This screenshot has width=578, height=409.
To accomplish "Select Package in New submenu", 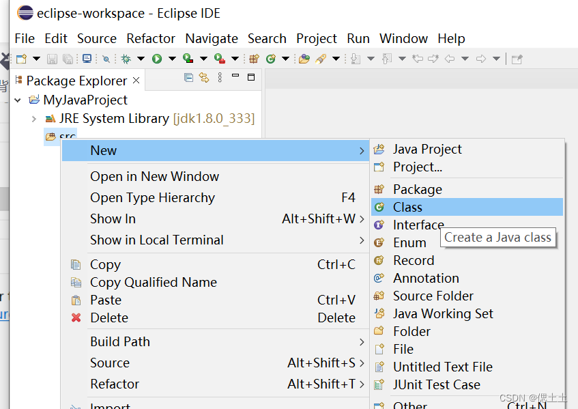I will pyautogui.click(x=467, y=189).
